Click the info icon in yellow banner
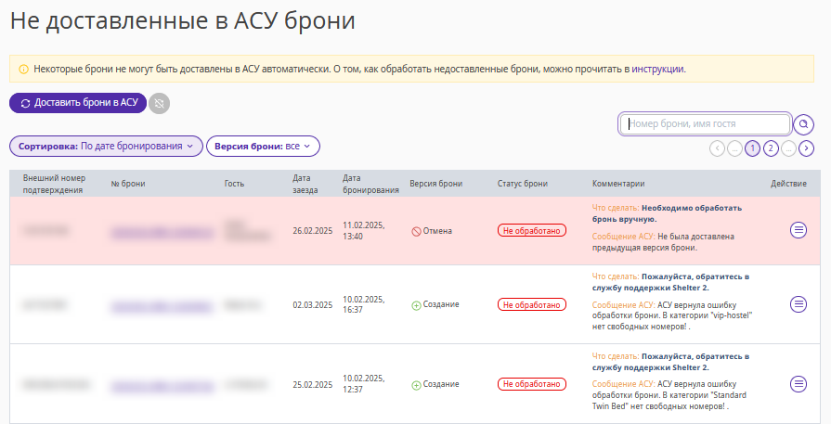Viewport: 831px width, 424px height. (x=24, y=70)
